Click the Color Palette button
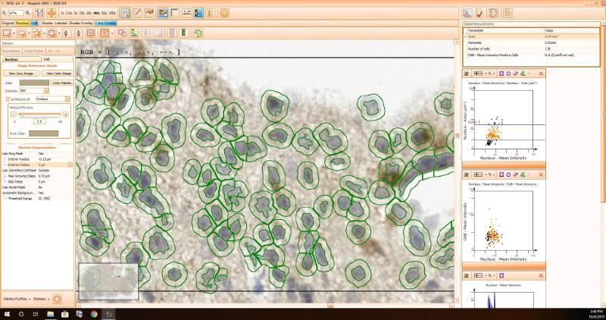This screenshot has height=320, width=606. click(x=61, y=83)
